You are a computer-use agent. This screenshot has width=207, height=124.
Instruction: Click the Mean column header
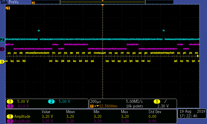[70, 112]
